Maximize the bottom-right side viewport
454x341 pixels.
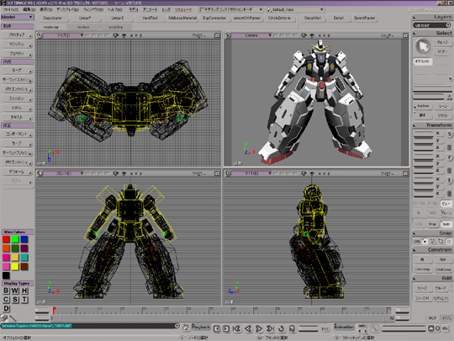pyautogui.click(x=405, y=173)
